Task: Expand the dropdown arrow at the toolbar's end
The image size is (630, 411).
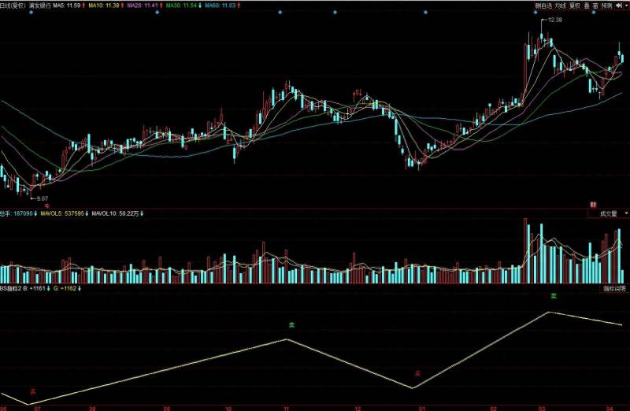Action: pos(626,6)
